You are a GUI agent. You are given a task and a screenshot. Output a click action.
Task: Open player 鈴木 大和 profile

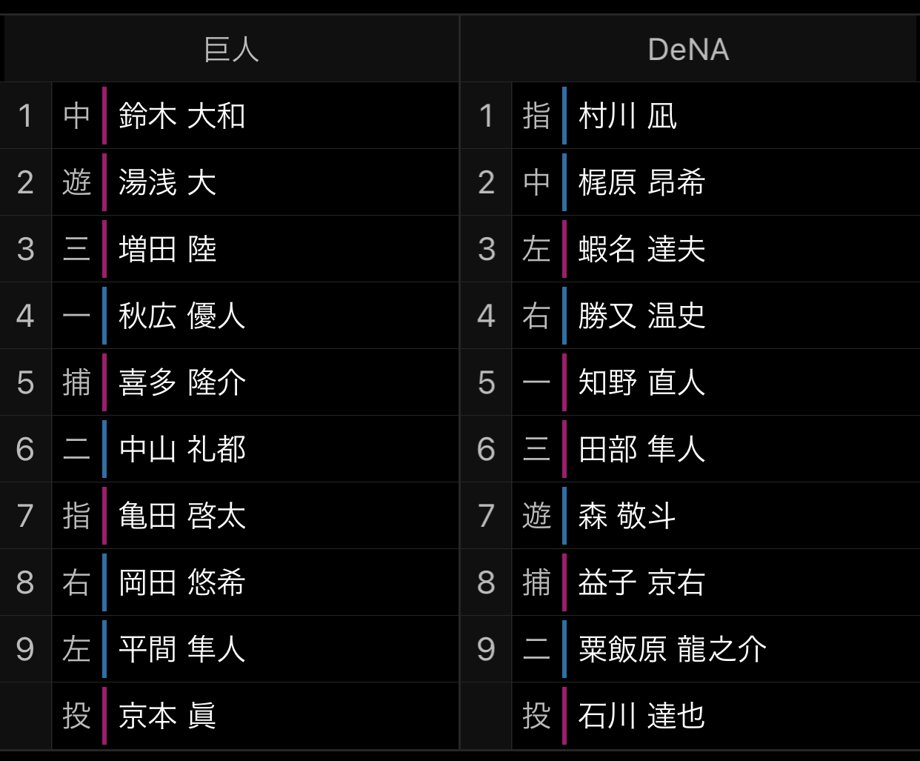(x=182, y=116)
